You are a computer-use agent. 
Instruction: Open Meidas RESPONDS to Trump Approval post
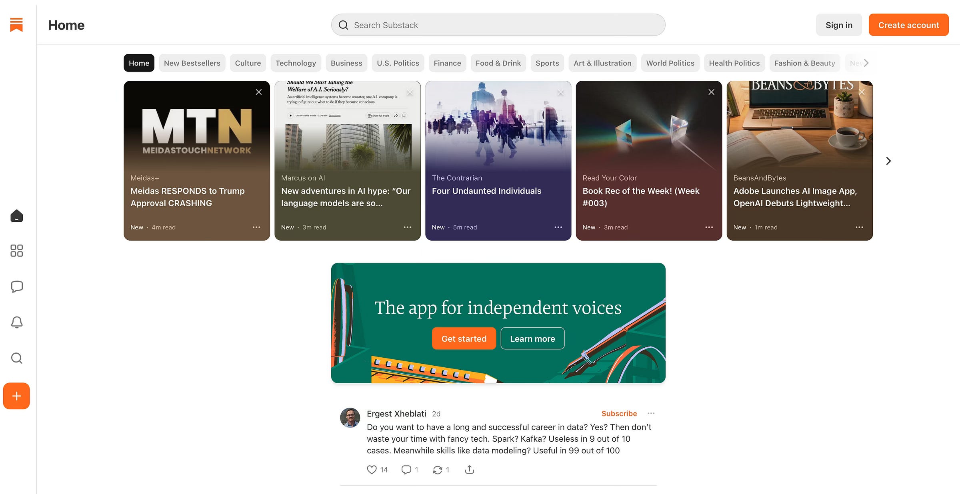coord(188,197)
